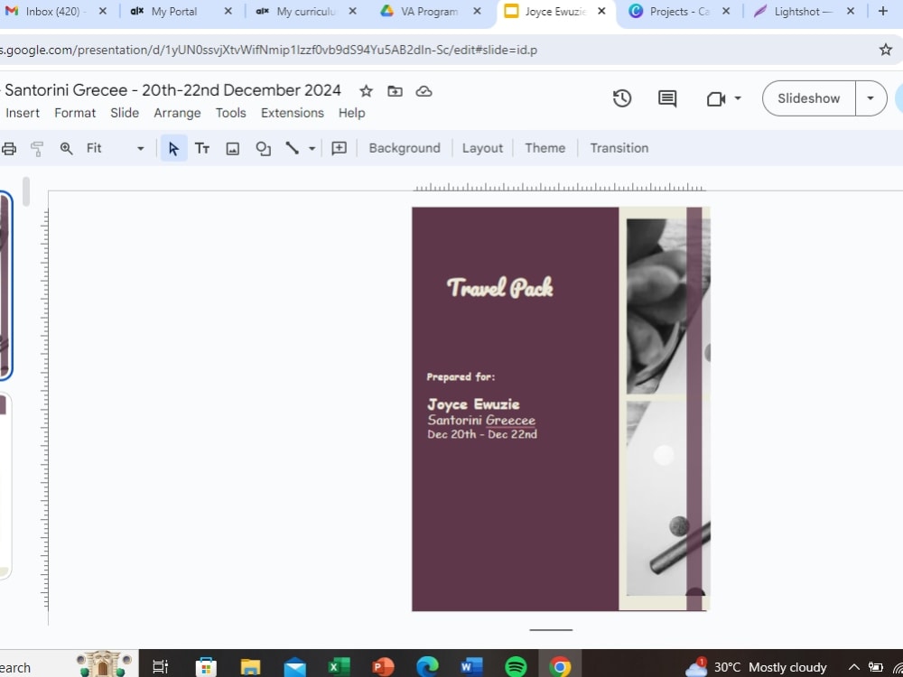
Task: Activate the Select cursor tool
Action: tap(173, 149)
